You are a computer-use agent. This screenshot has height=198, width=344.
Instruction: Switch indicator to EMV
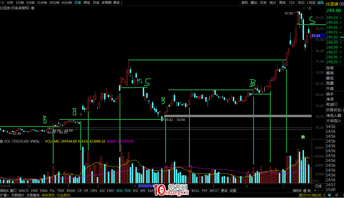(x=110, y=190)
